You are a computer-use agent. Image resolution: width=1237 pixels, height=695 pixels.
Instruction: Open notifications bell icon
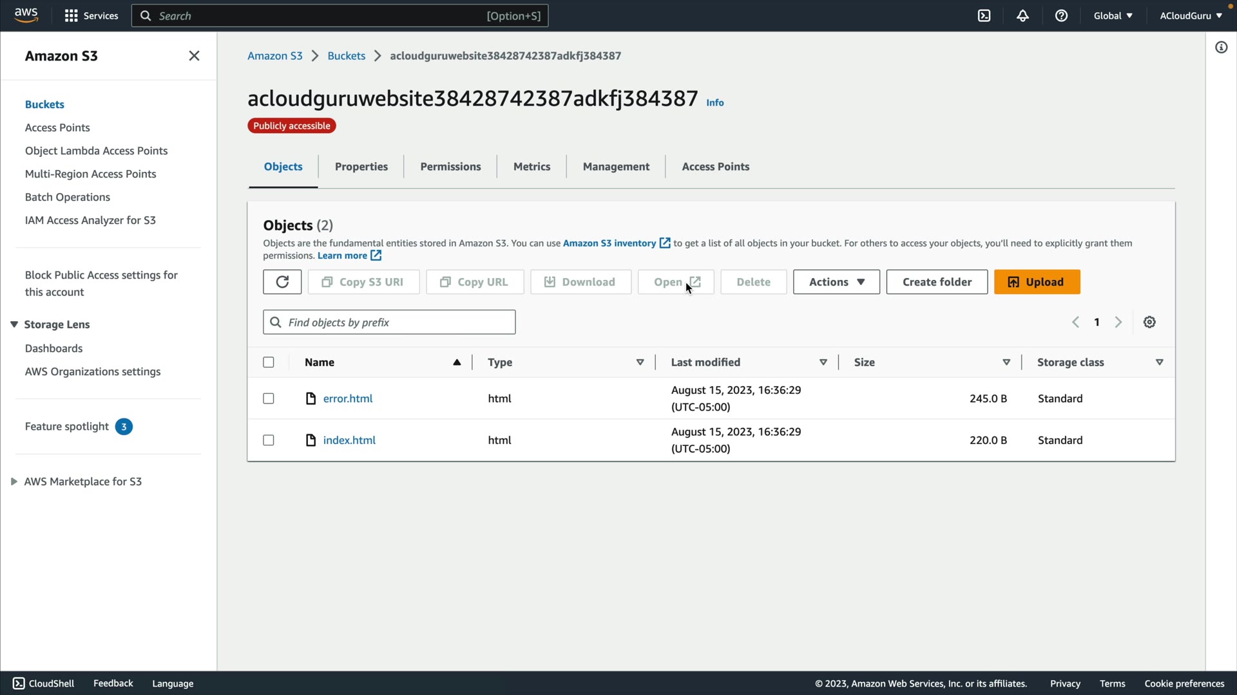coord(1022,15)
